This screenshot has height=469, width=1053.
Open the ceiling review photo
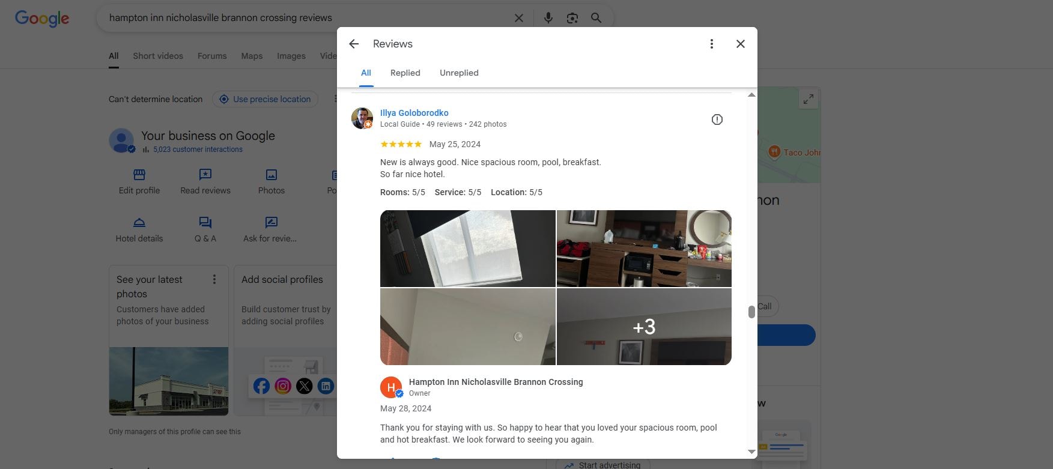coord(468,327)
